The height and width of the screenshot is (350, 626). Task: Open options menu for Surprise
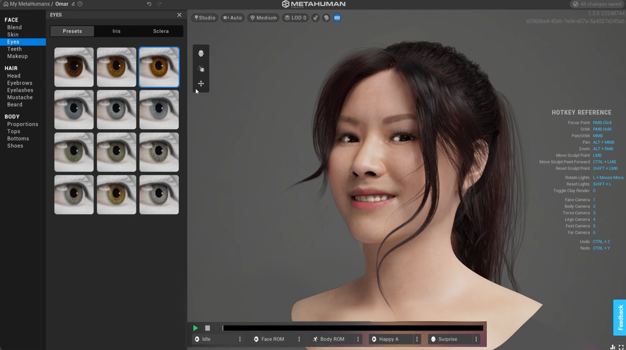pyautogui.click(x=476, y=339)
